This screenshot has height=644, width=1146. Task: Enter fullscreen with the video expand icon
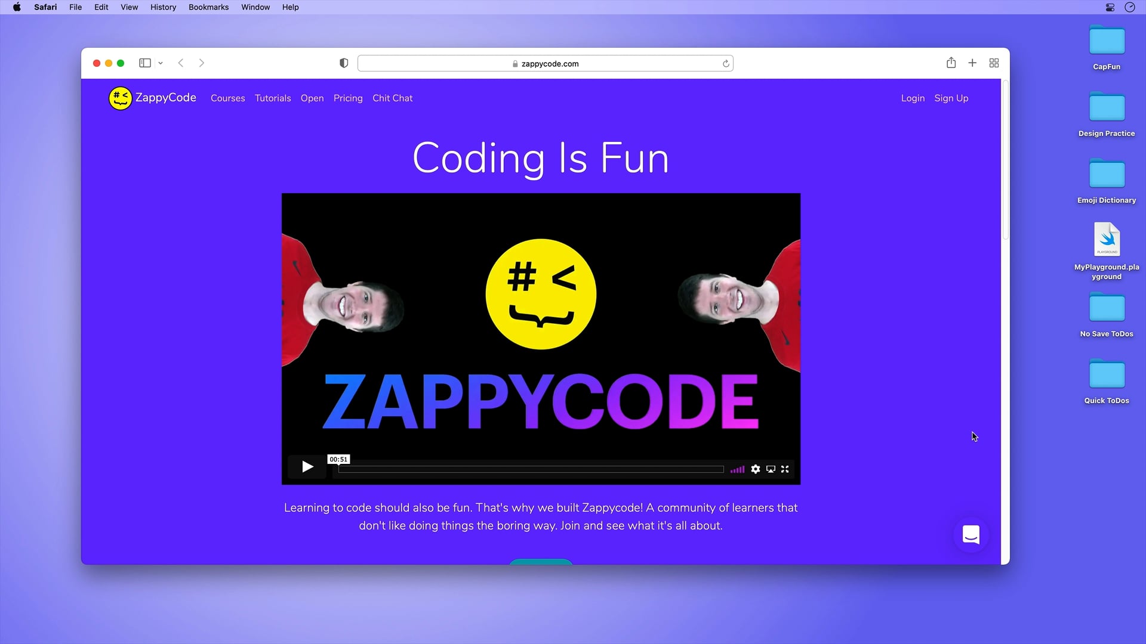point(785,469)
